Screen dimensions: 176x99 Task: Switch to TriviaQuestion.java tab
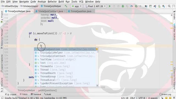coord(81,11)
